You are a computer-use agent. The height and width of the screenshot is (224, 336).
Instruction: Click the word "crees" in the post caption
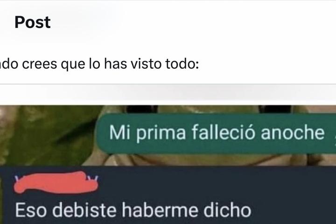pyautogui.click(x=40, y=64)
